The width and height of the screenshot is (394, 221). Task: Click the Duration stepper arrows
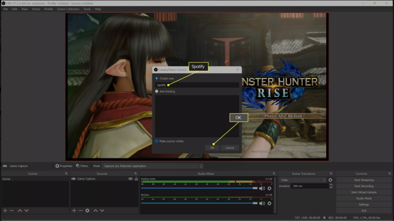point(331,186)
